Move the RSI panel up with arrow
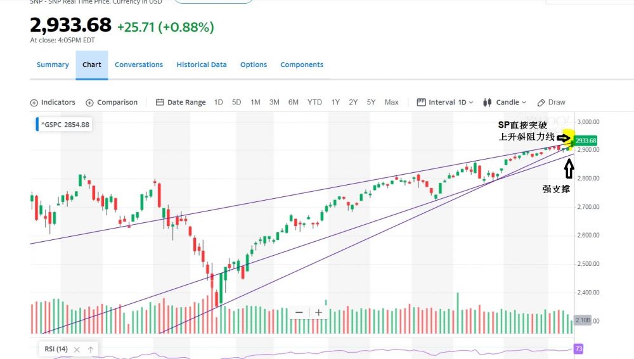The image size is (634, 359). tap(91, 350)
